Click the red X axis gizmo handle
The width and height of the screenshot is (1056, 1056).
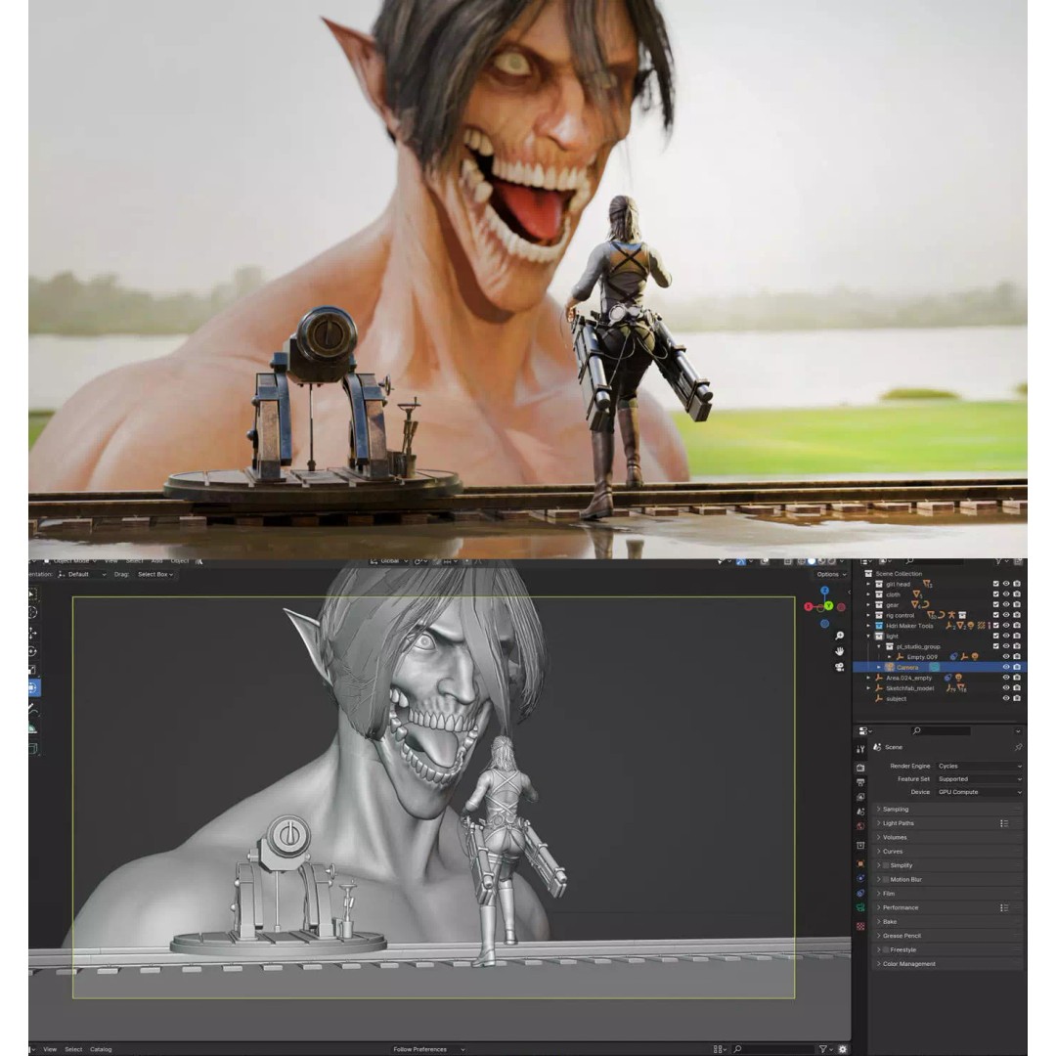click(809, 607)
